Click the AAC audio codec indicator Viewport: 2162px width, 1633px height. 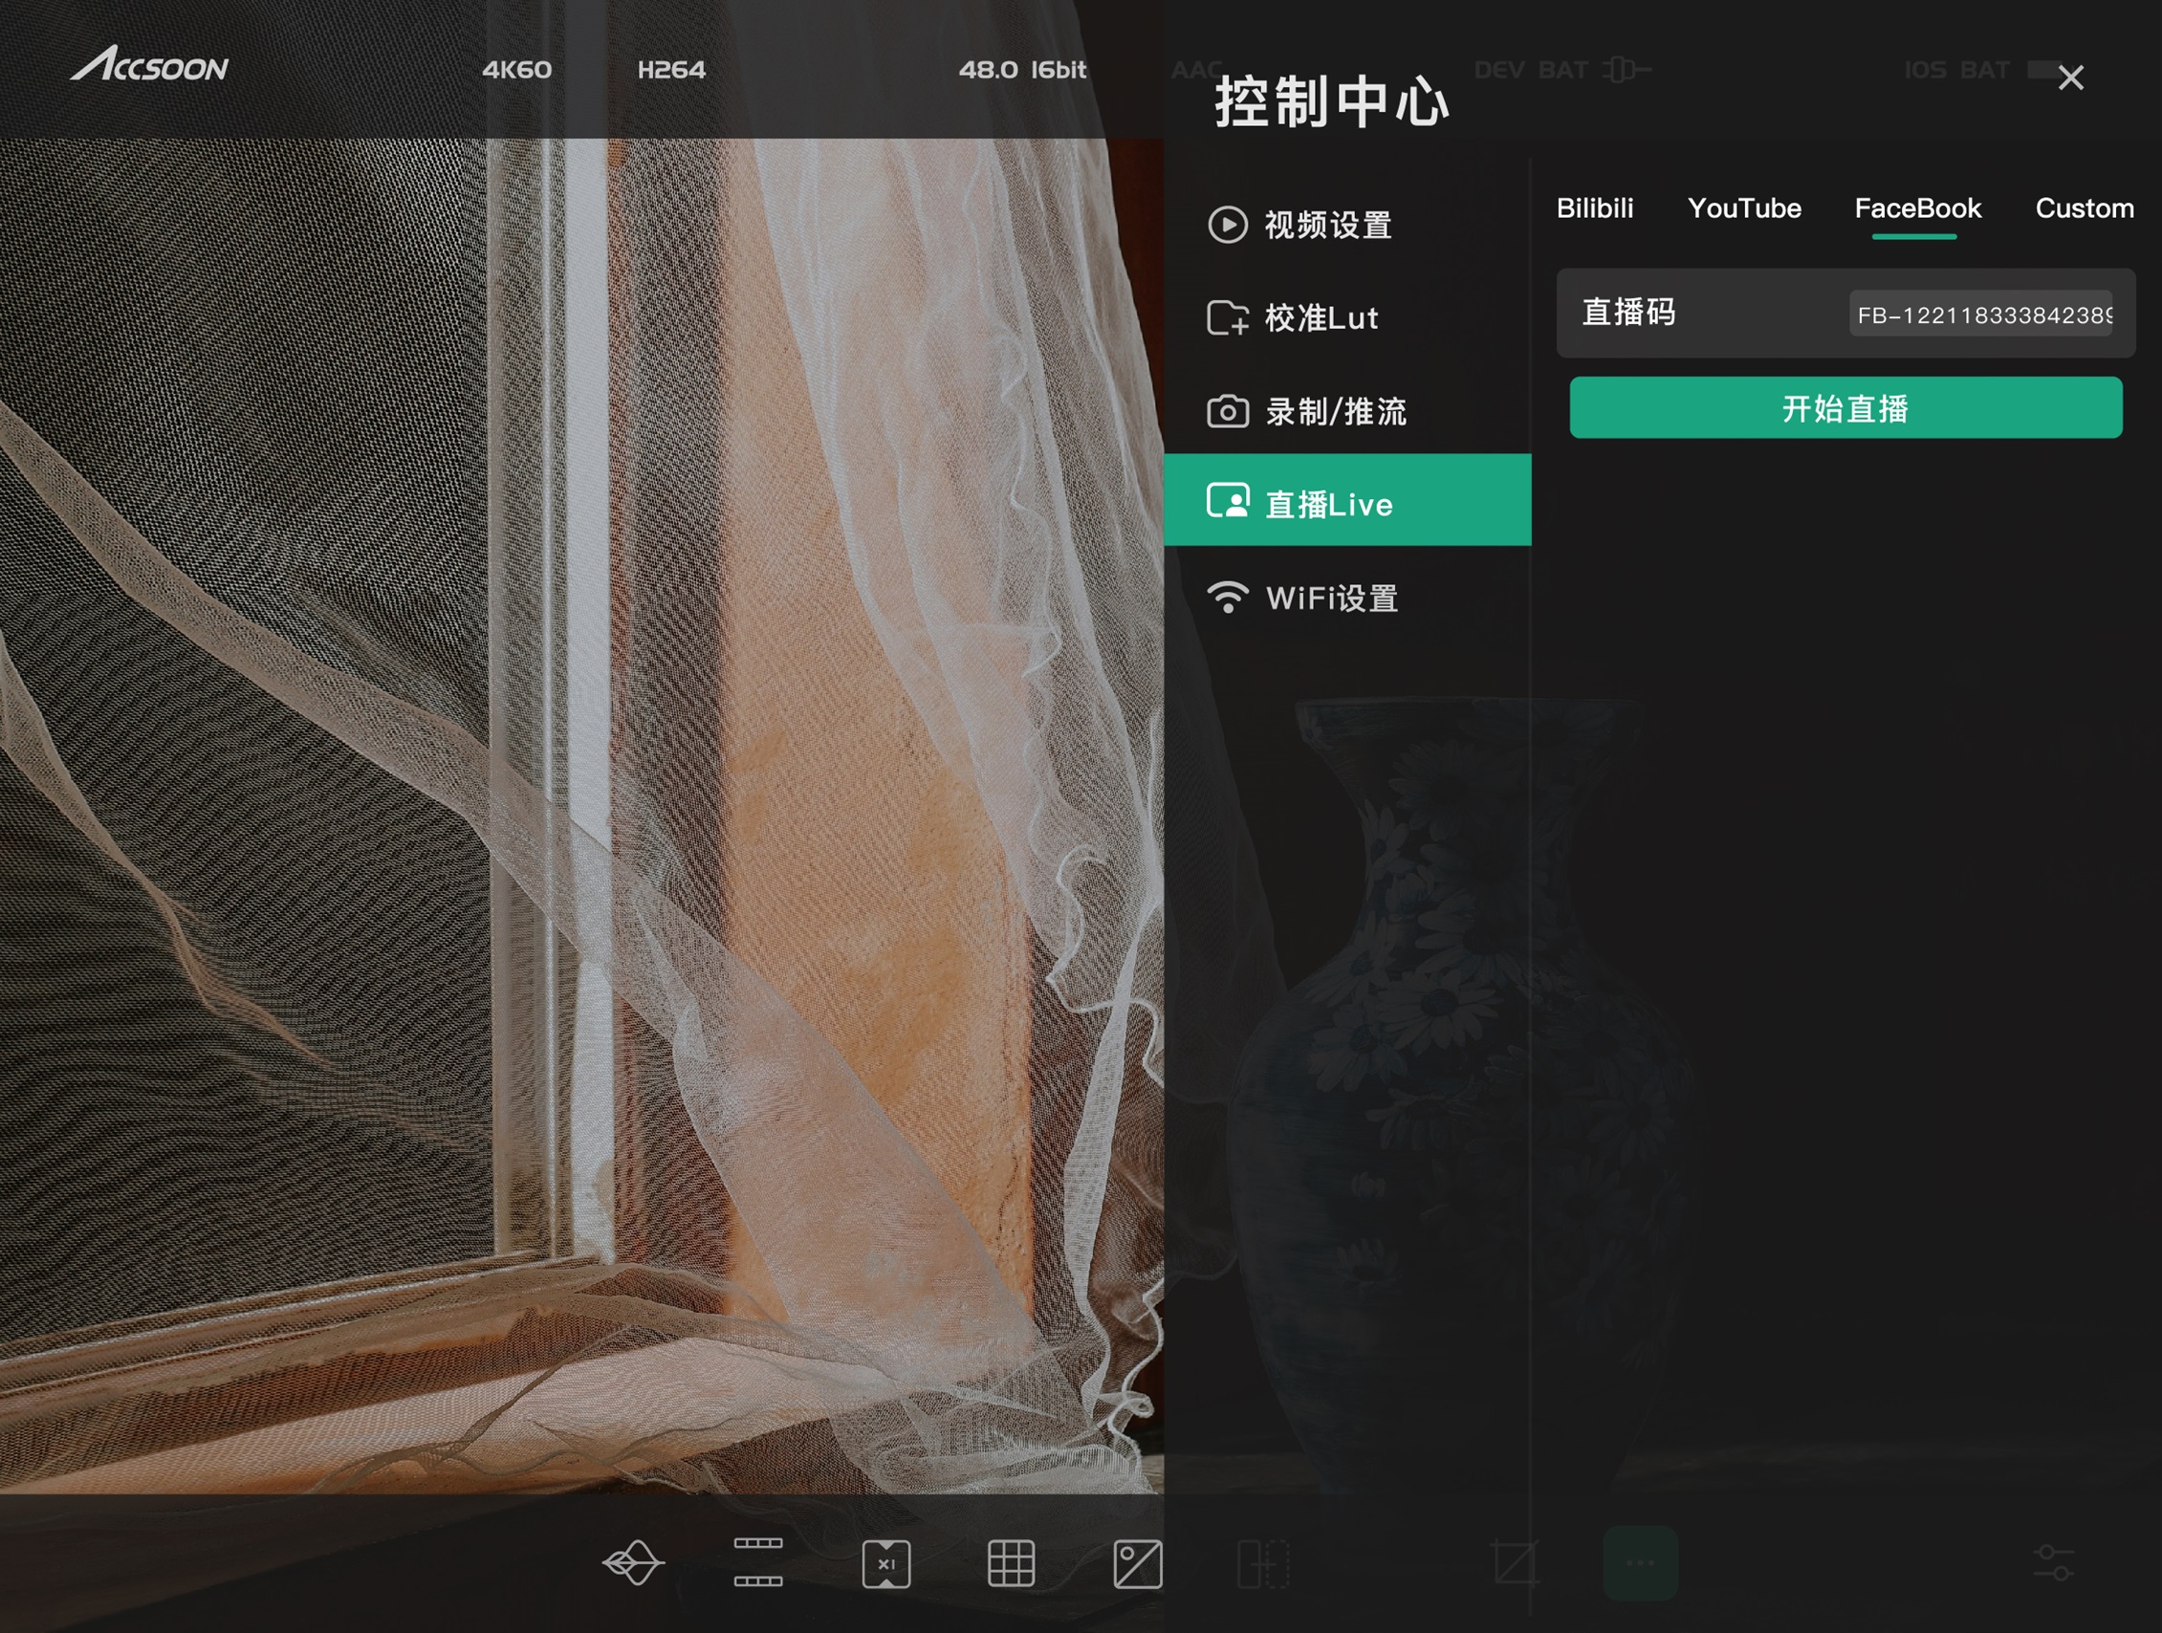point(1196,70)
